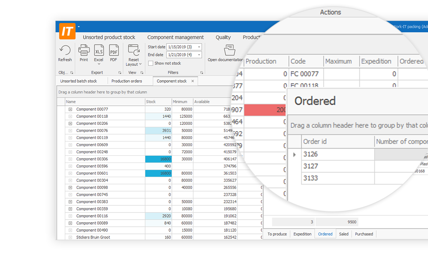
Task: Click the Refresh icon in the ribbon
Action: 65,51
